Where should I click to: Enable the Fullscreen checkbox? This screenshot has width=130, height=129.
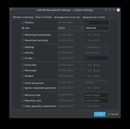click(23, 65)
